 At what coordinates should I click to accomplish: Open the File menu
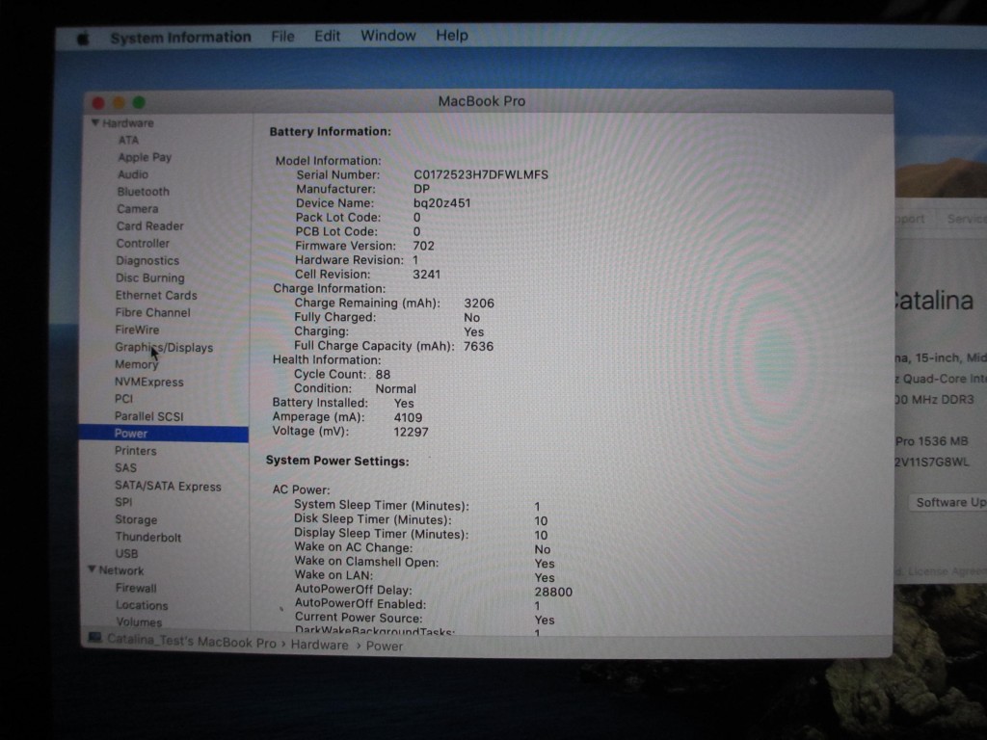(x=282, y=37)
